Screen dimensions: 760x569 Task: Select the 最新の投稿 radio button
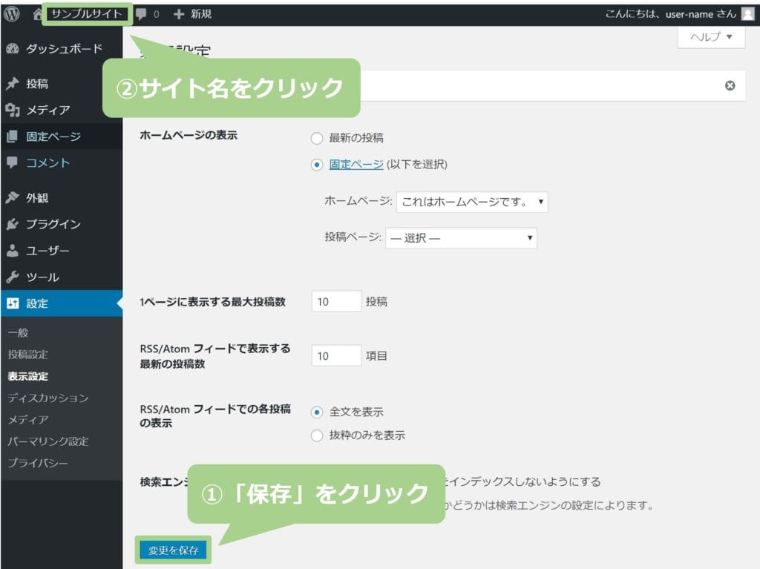pyautogui.click(x=317, y=138)
